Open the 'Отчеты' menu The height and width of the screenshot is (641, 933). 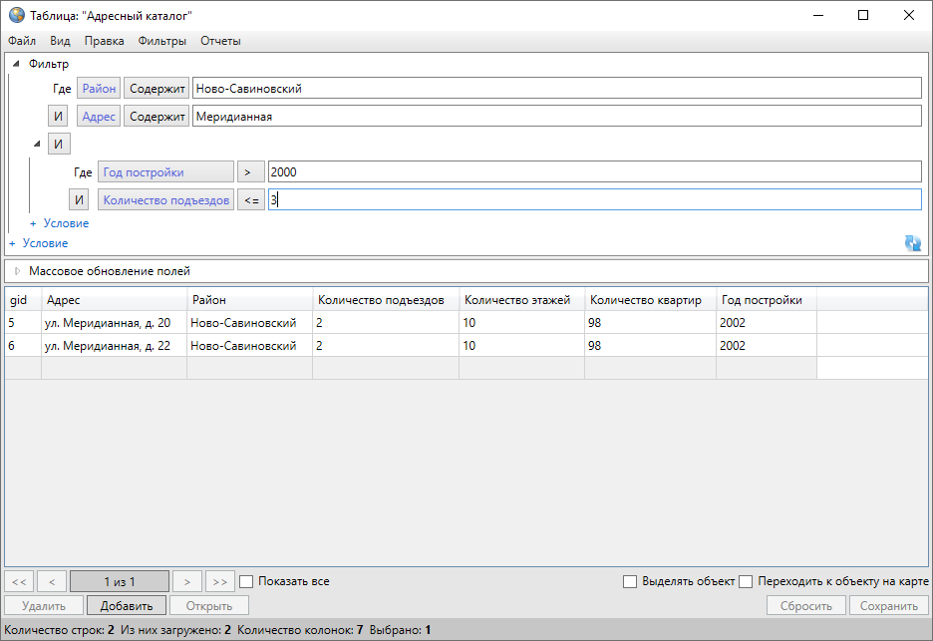(220, 41)
